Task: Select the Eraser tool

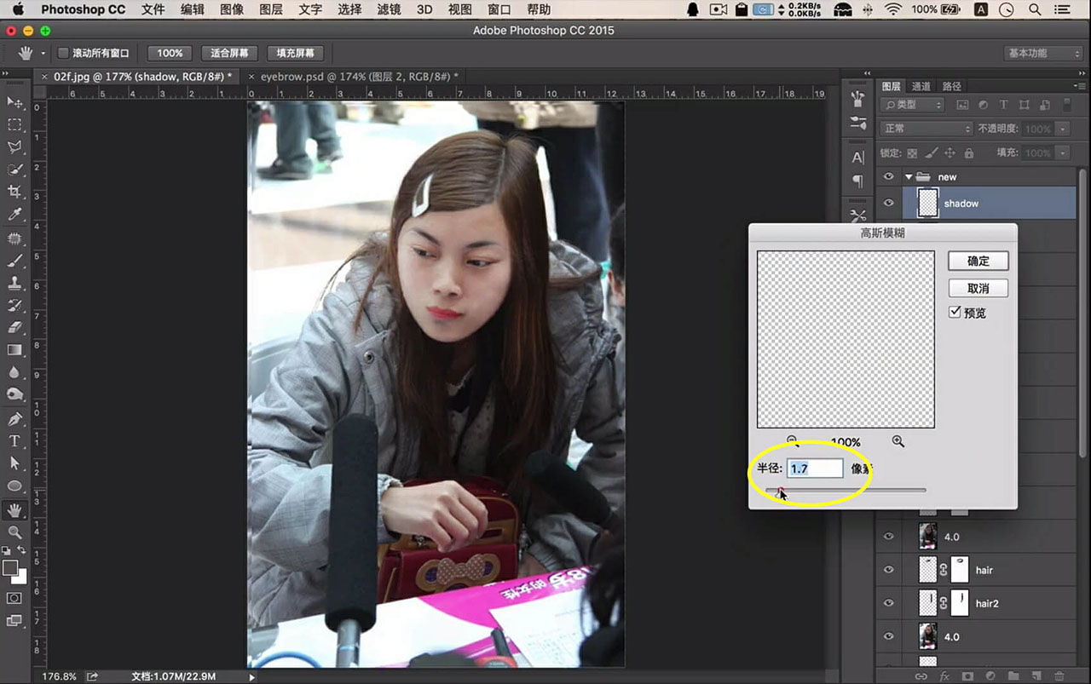Action: point(14,328)
